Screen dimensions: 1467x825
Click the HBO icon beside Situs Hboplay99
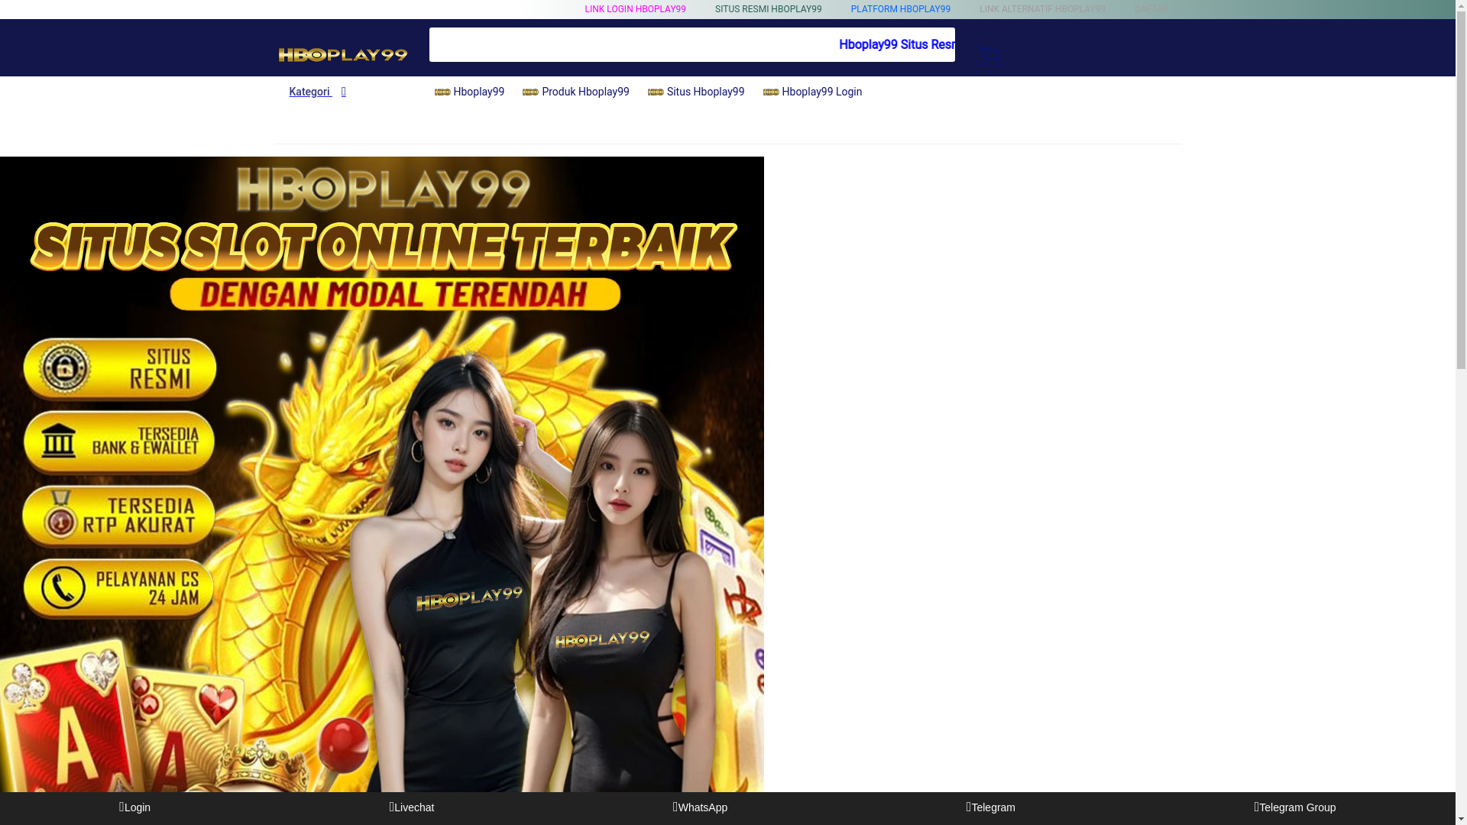tap(656, 92)
